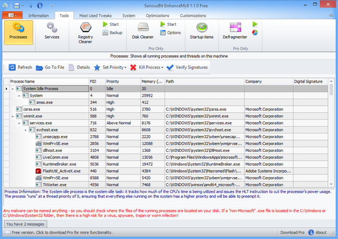Image resolution: width=338 pixels, height=239 pixels.
Task: Collapse the ribbon with the chevron
Action: click(331, 15)
